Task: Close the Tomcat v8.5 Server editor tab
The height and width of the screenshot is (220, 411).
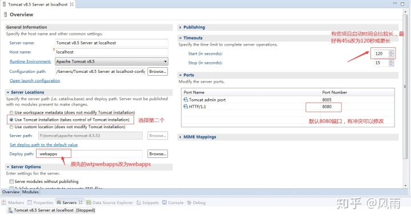Action: pyautogui.click(x=71, y=4)
